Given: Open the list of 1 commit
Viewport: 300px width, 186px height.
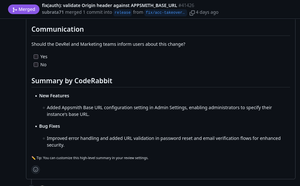Looking at the screenshot, I should coord(93,12).
